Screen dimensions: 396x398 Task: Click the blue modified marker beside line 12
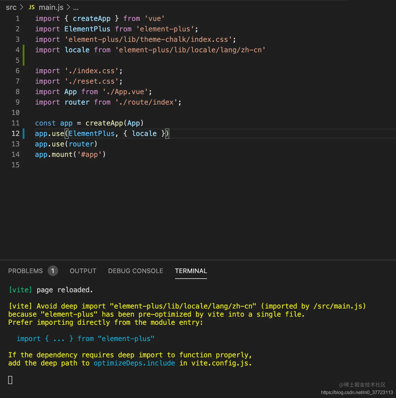tap(24, 134)
